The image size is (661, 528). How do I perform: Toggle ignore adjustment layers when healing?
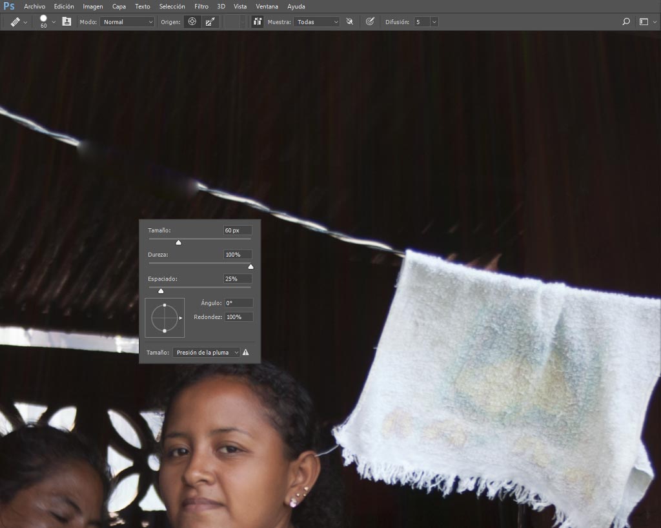point(349,21)
